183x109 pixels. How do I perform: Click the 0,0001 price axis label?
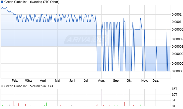[177, 22]
